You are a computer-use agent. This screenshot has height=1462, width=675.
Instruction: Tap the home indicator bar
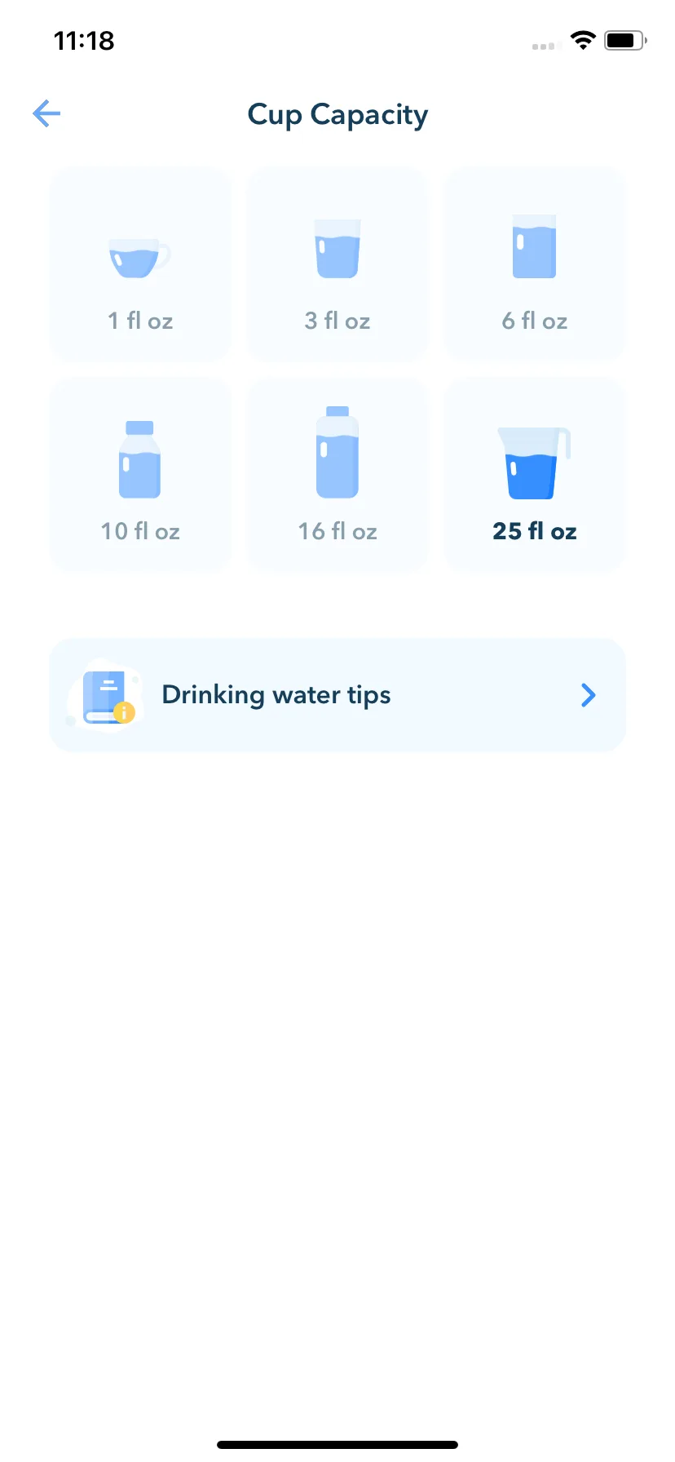click(x=337, y=1444)
